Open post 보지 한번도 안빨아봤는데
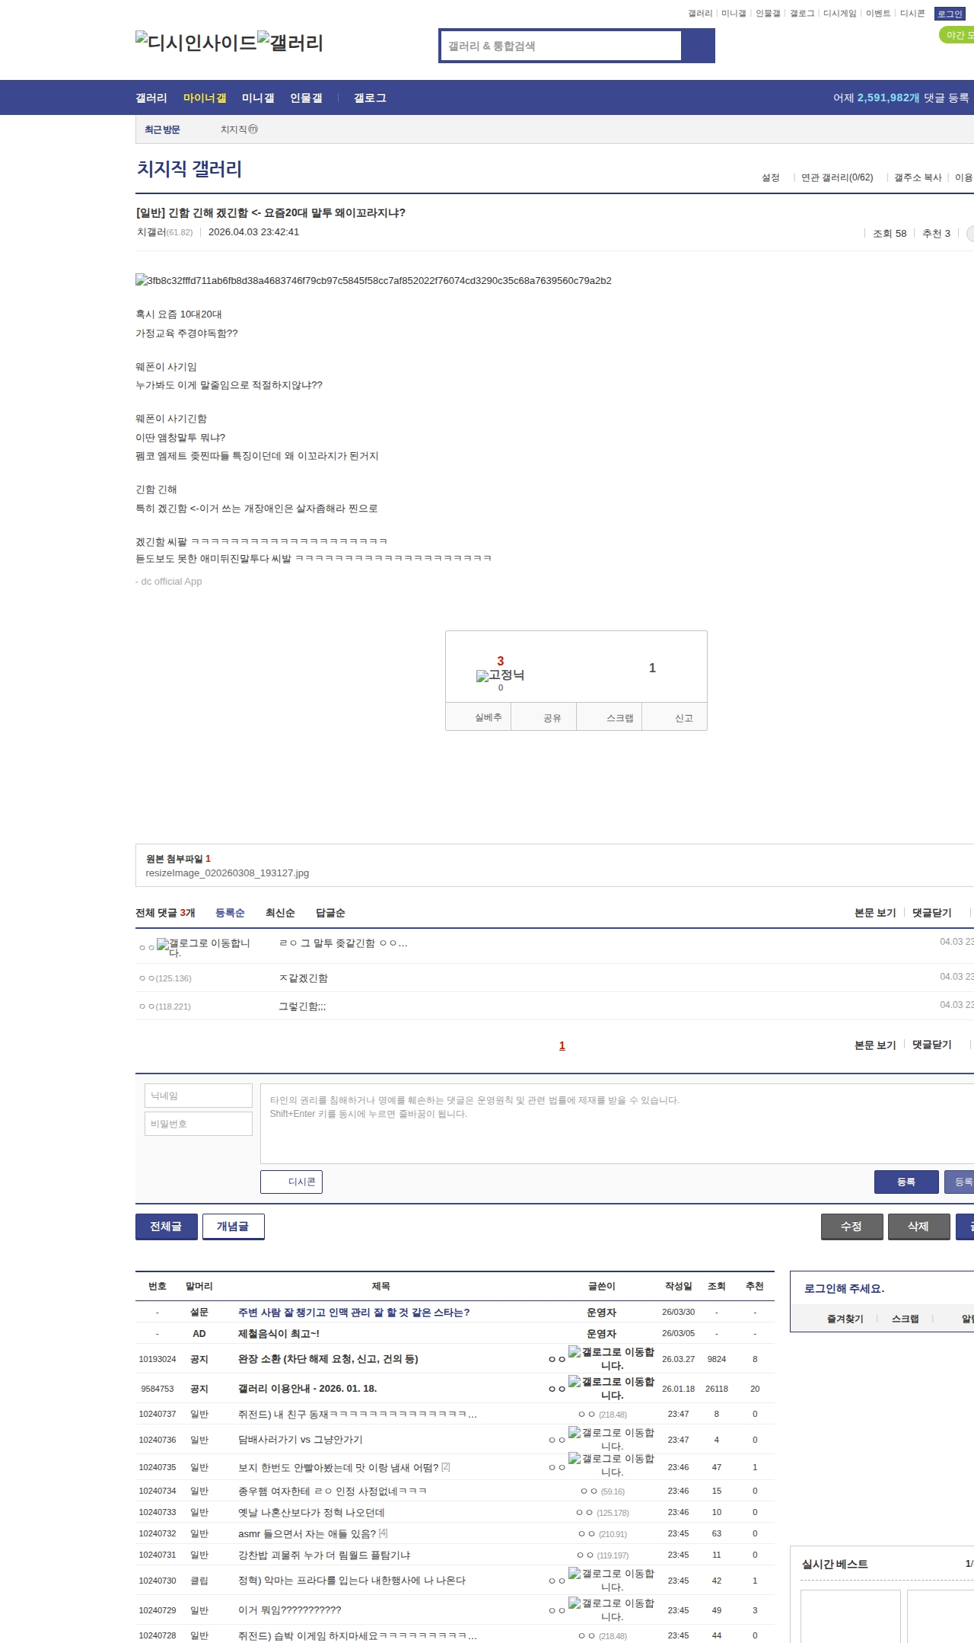 click(338, 1466)
